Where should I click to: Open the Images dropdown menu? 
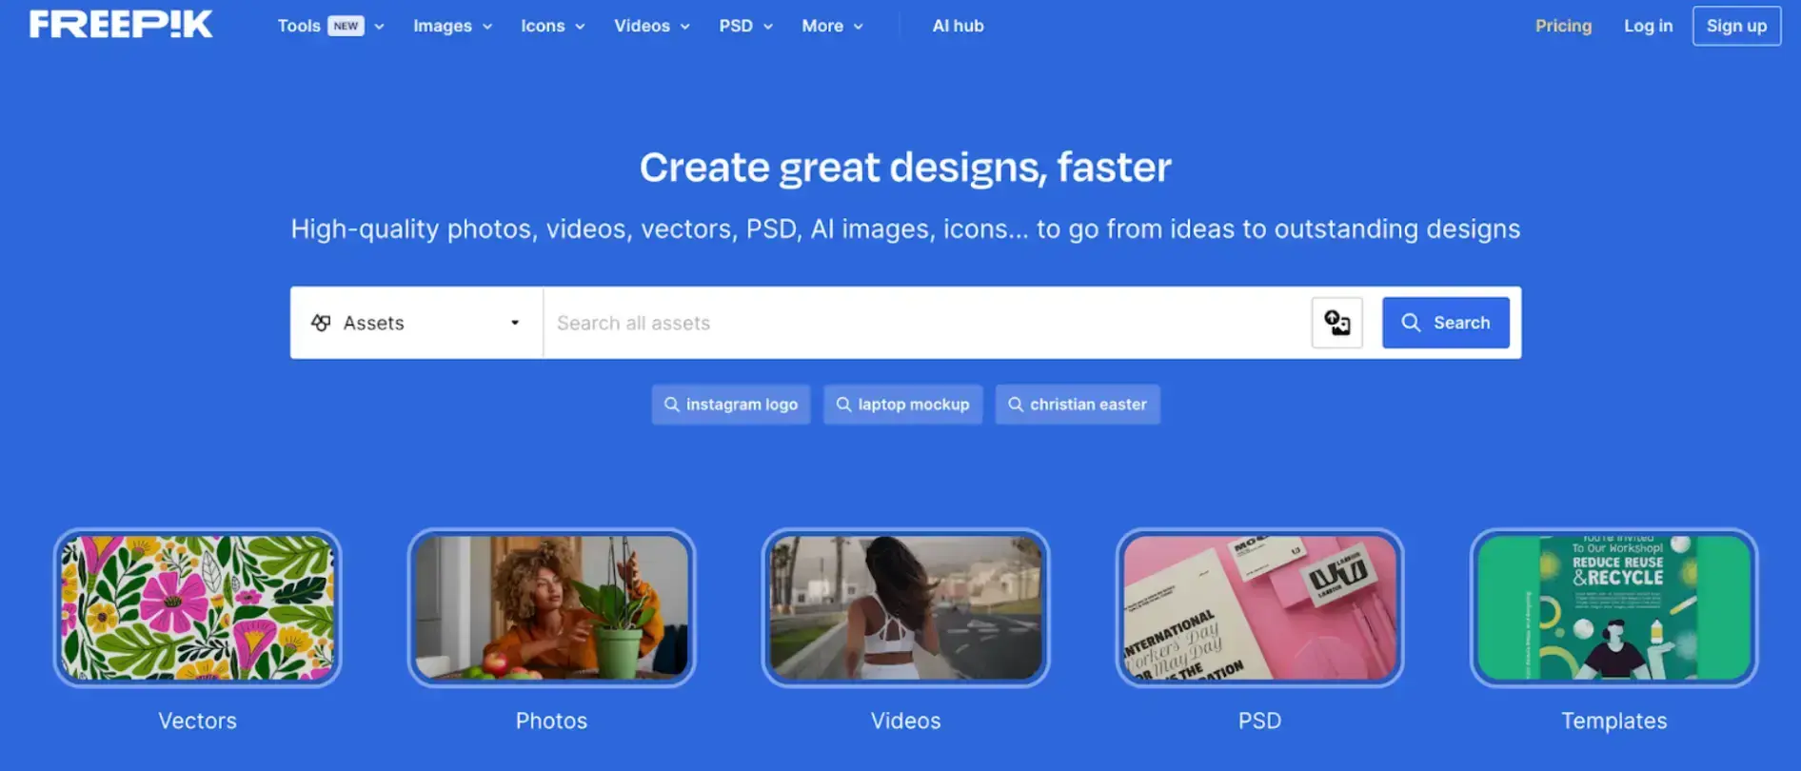pos(452,26)
